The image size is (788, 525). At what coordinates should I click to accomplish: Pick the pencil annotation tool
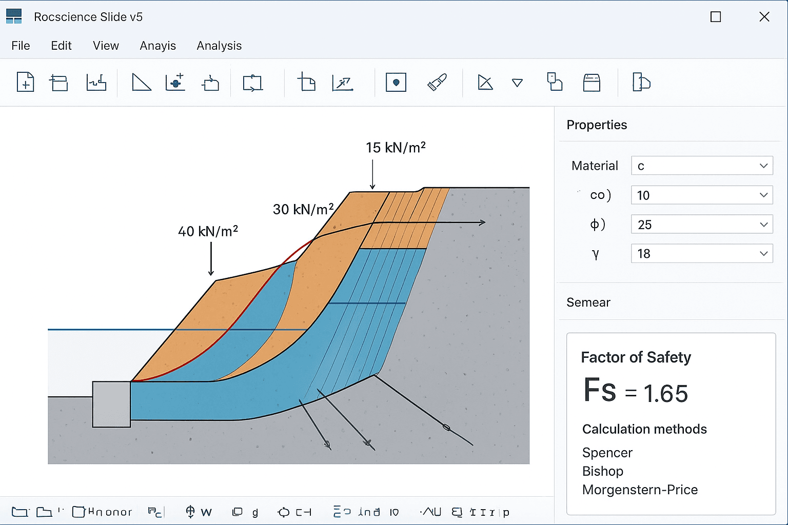437,82
